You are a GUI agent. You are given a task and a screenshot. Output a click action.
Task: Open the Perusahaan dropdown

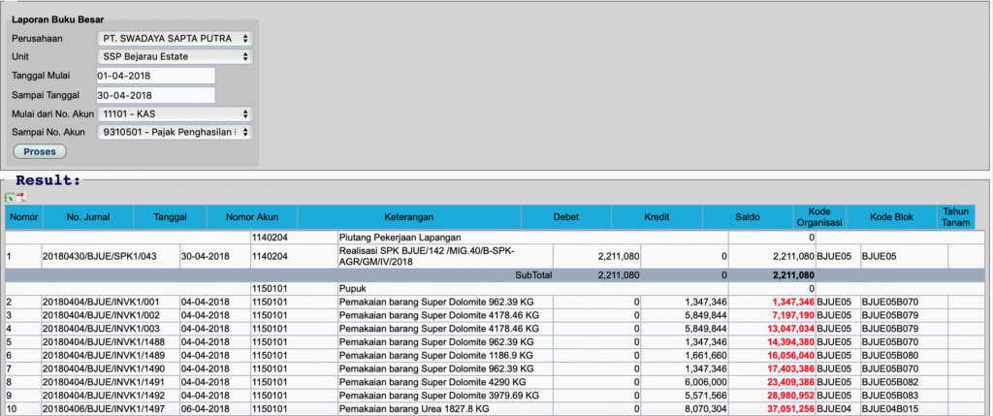[x=175, y=39]
